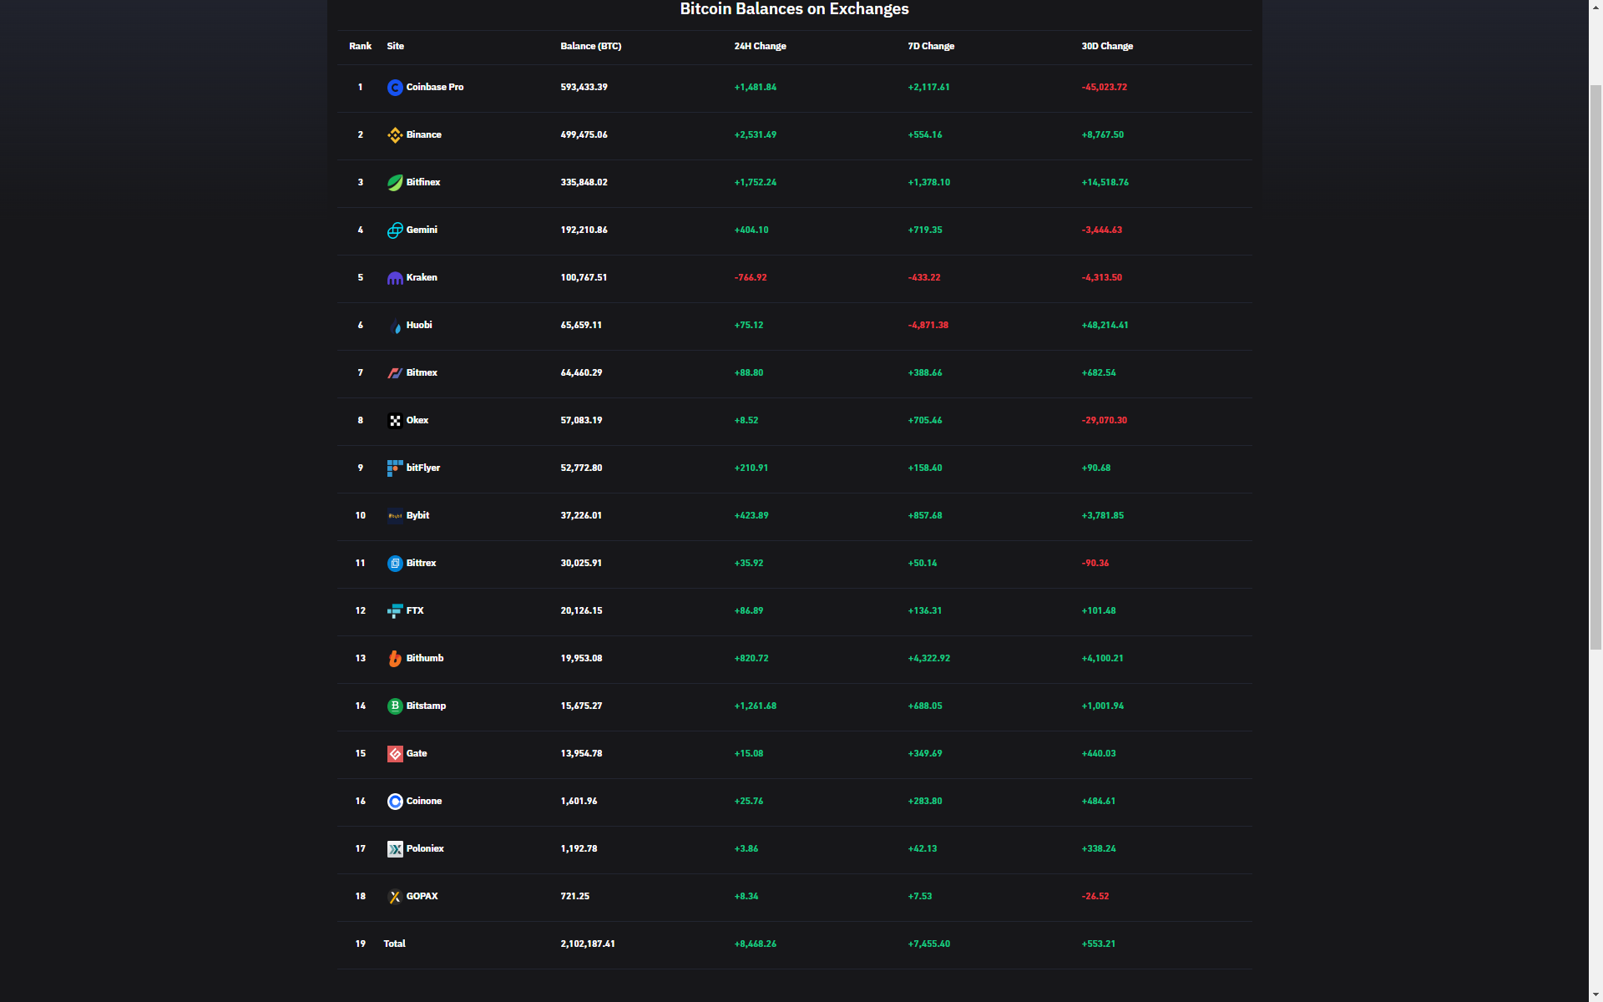Viewport: 1603px width, 1002px height.
Task: Sort by 24H Change column header
Action: click(760, 46)
